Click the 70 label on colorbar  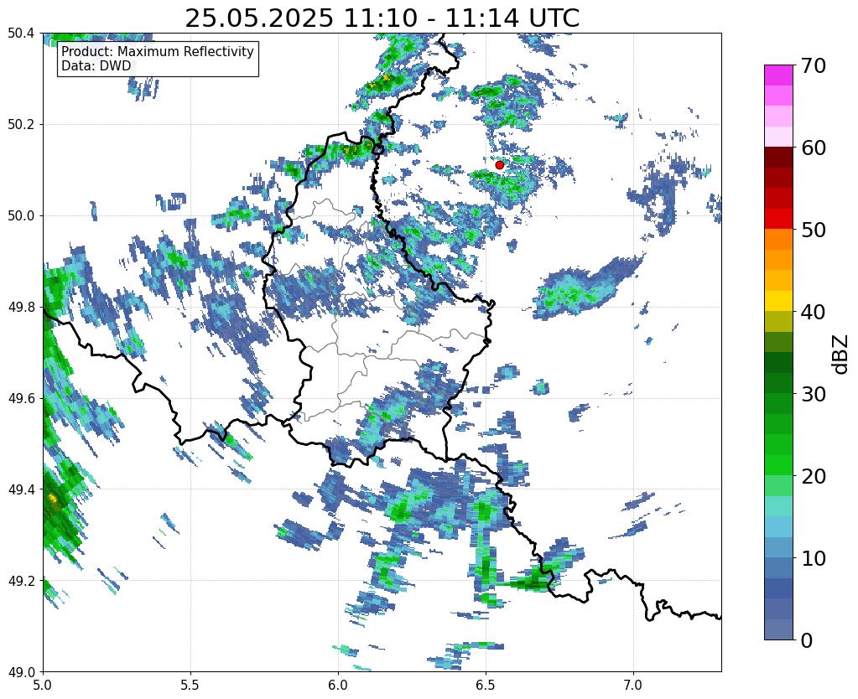click(x=813, y=66)
